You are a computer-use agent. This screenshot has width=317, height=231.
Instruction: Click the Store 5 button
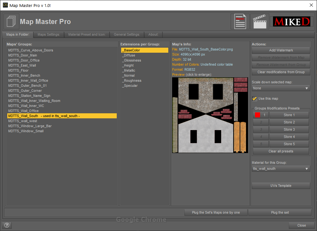(289, 144)
